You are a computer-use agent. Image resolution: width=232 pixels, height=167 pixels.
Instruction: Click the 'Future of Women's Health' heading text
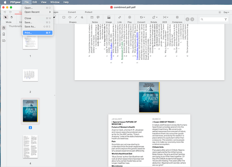(x=123, y=127)
